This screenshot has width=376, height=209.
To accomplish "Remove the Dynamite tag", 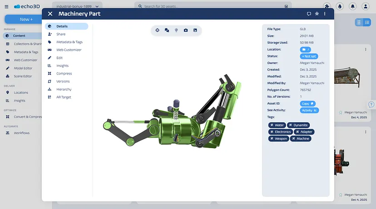I will coord(290,125).
